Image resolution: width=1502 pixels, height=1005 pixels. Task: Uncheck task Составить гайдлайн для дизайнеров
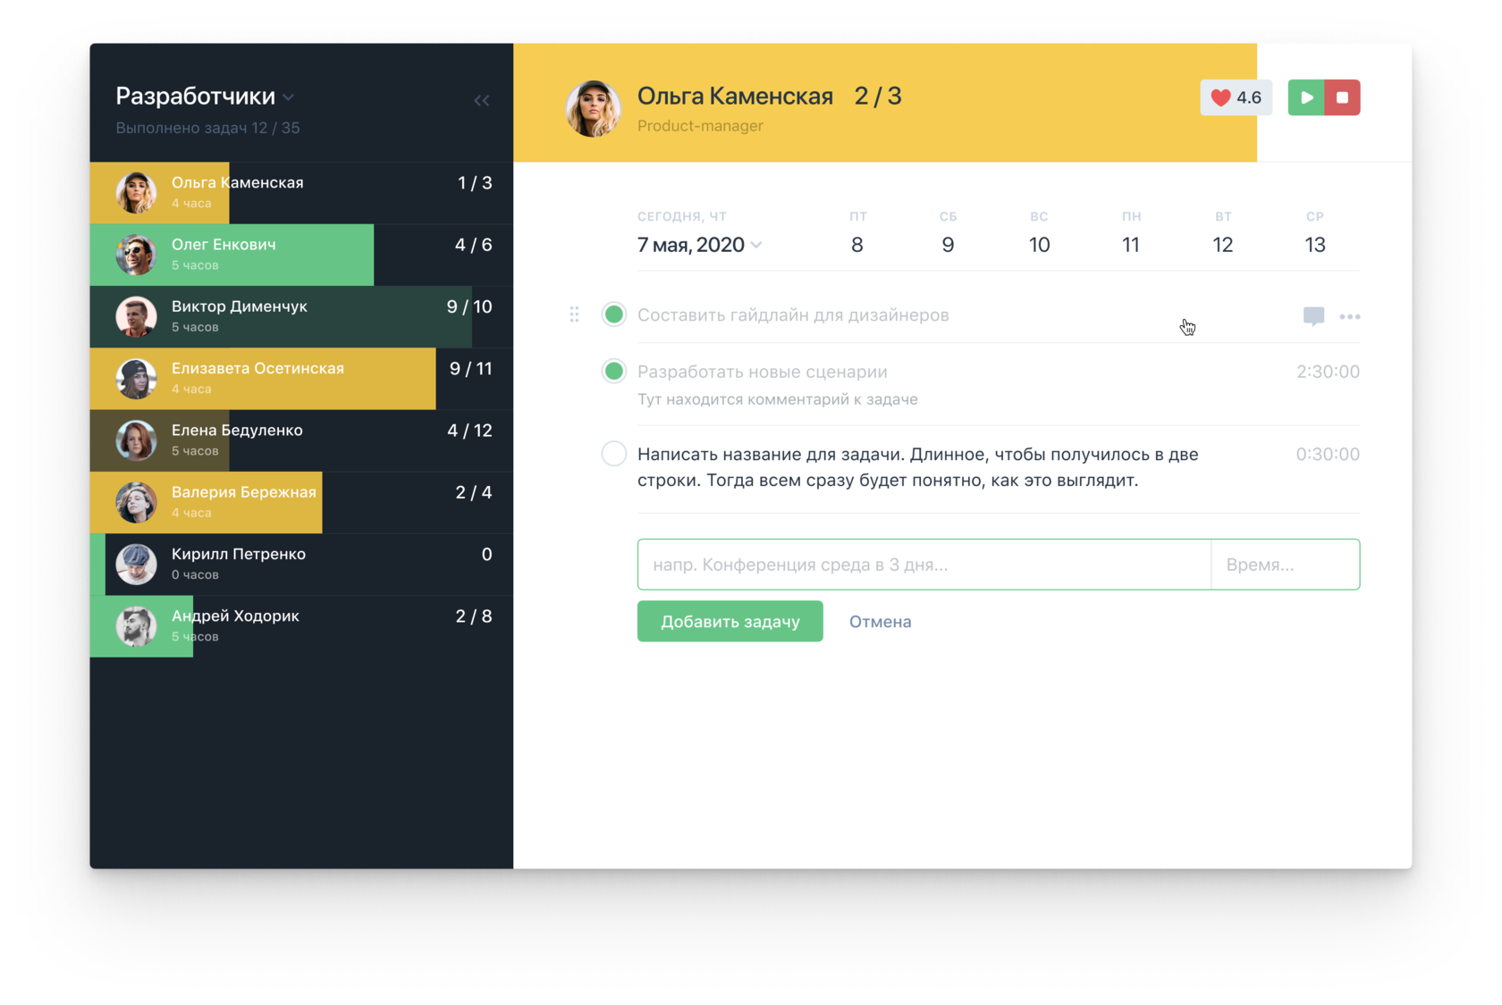[x=613, y=314]
